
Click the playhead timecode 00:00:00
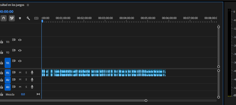7,12
